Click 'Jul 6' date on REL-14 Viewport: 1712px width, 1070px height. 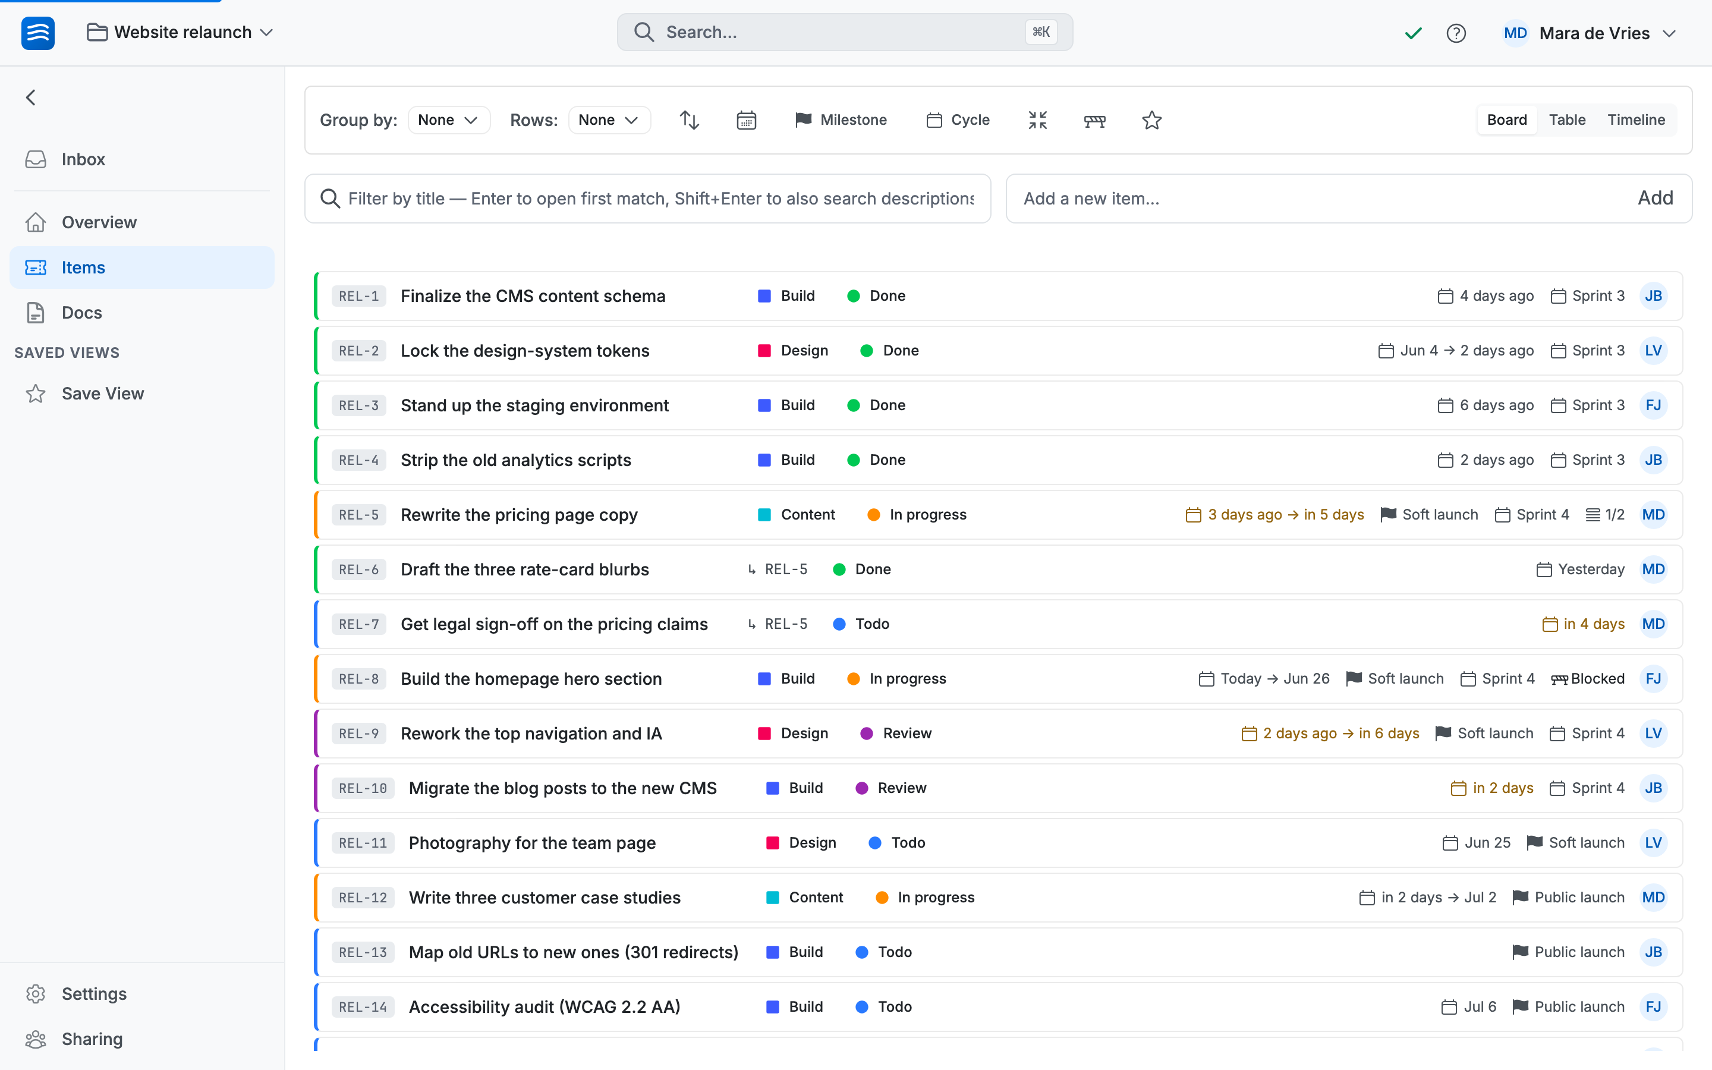tap(1469, 1007)
